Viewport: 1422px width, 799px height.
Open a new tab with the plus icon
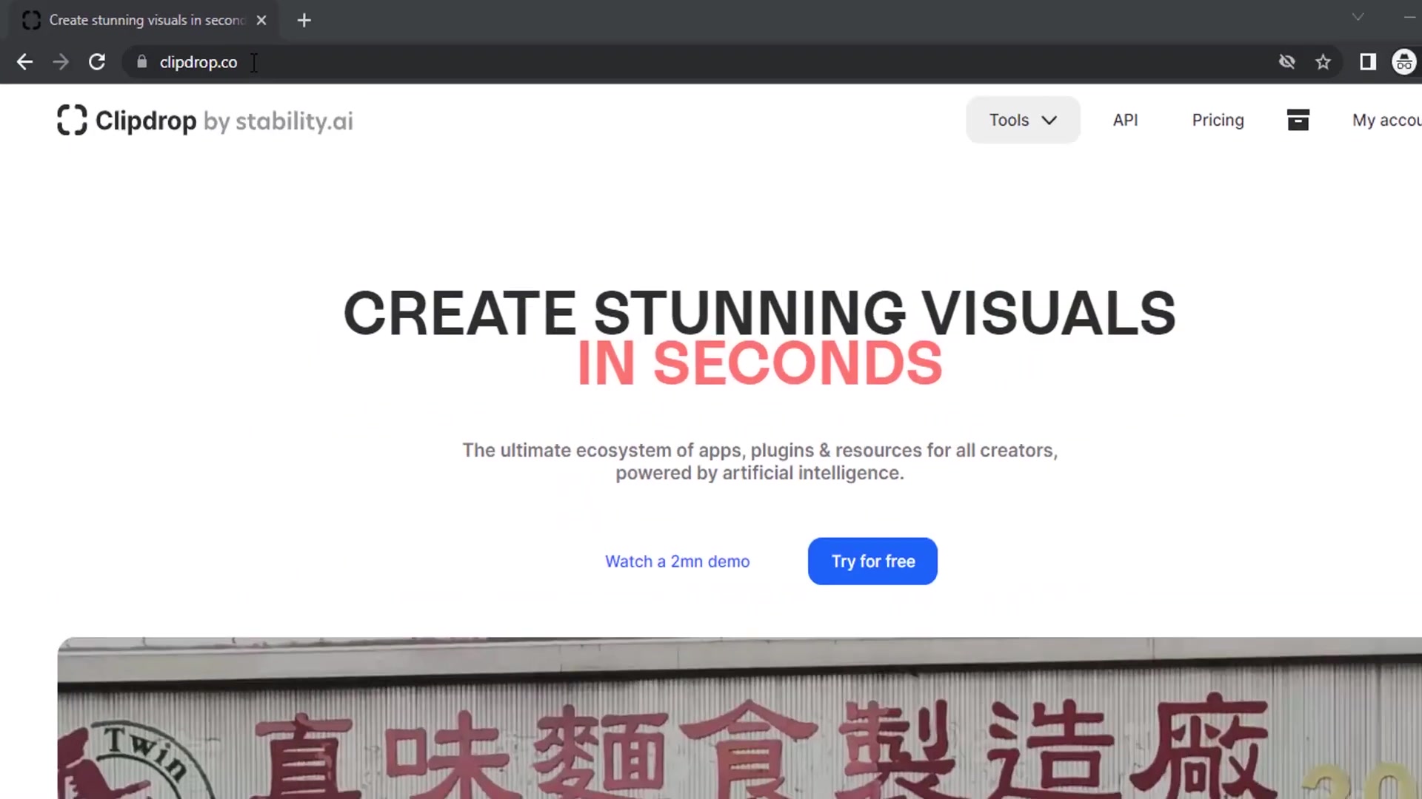pyautogui.click(x=304, y=20)
